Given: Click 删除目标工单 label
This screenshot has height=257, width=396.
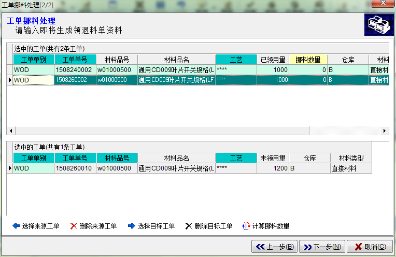Looking at the screenshot, I should (214, 226).
